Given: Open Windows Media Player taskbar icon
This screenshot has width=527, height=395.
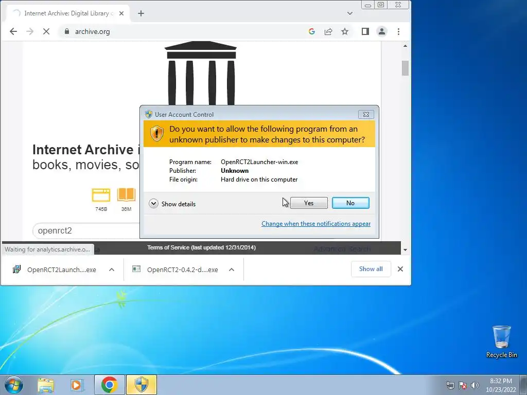Looking at the screenshot, I should 77,385.
